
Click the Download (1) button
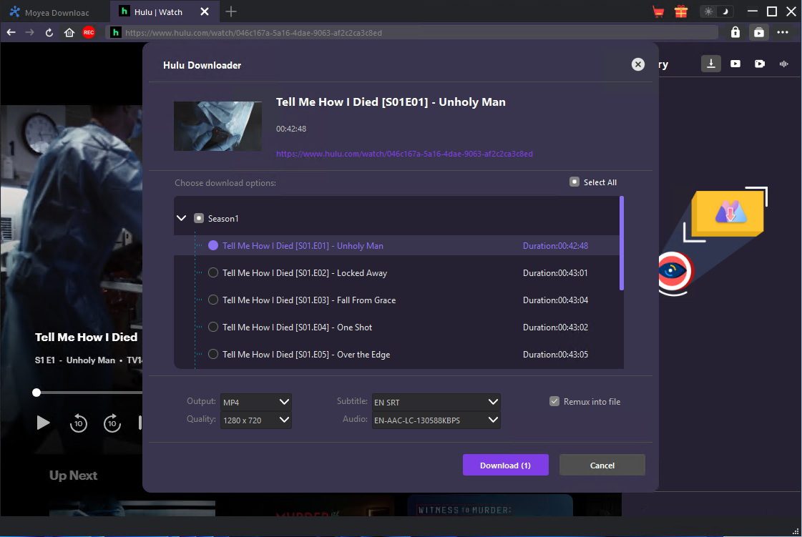(x=505, y=465)
